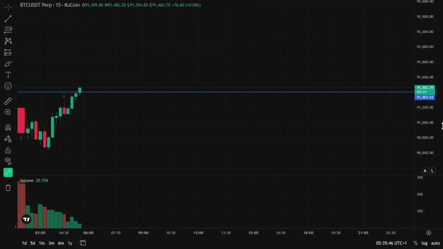Activate the Zoom In tool
This screenshot has height=249, width=443.
coord(8,112)
